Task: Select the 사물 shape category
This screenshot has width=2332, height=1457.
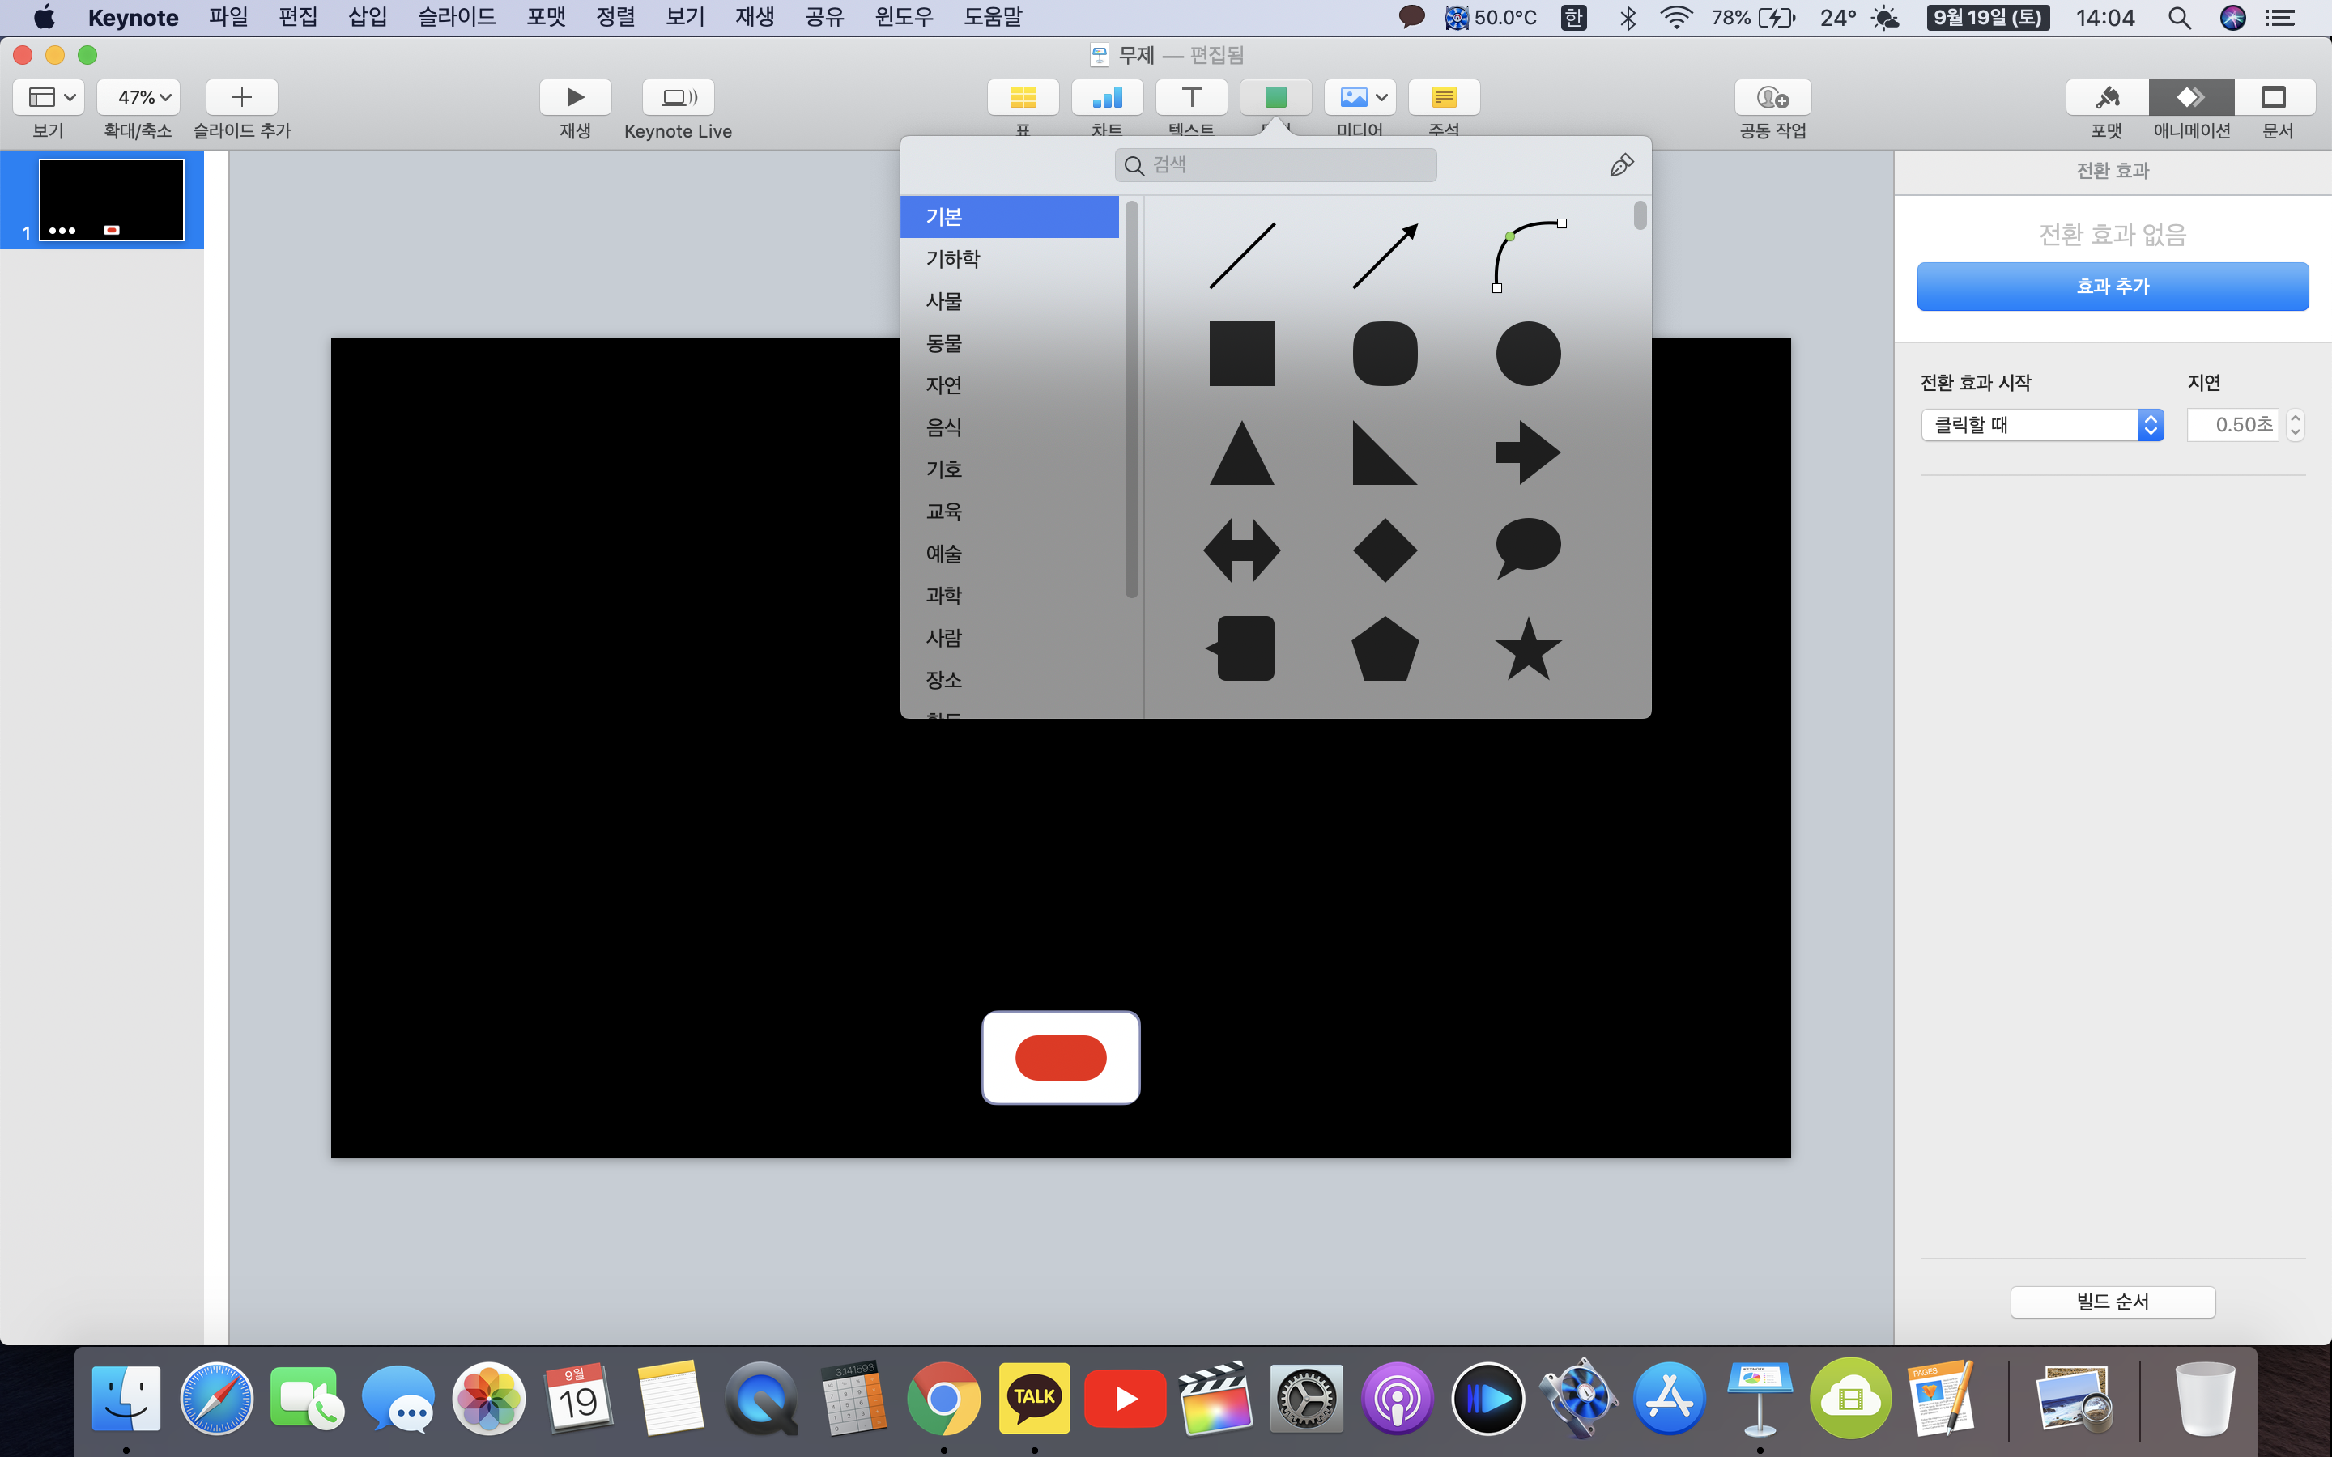Action: 1009,302
